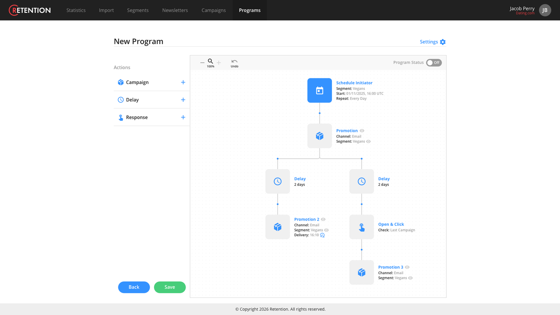Switch to Newsletters
This screenshot has height=315, width=560.
175,10
